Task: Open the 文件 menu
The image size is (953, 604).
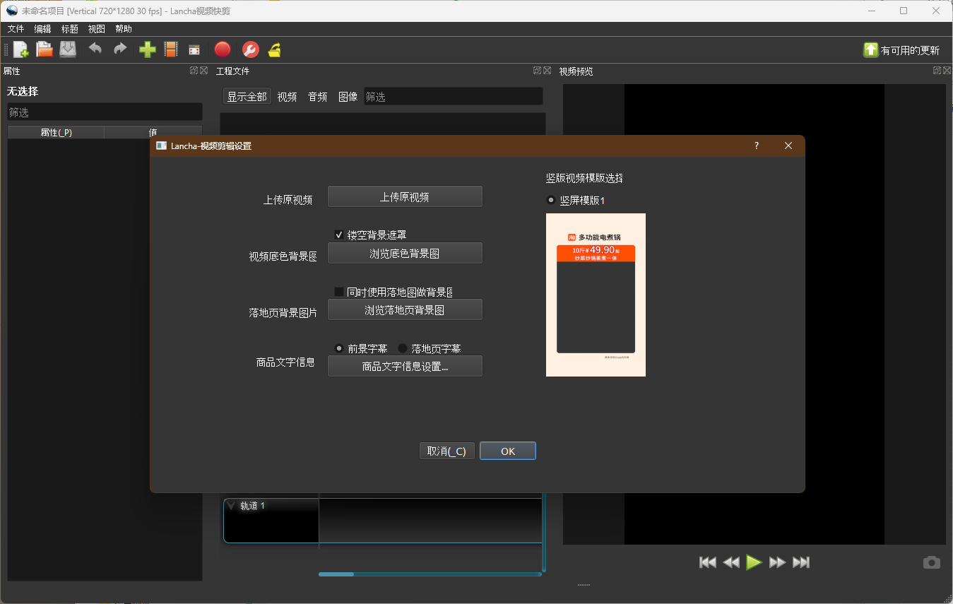Action: [16, 29]
